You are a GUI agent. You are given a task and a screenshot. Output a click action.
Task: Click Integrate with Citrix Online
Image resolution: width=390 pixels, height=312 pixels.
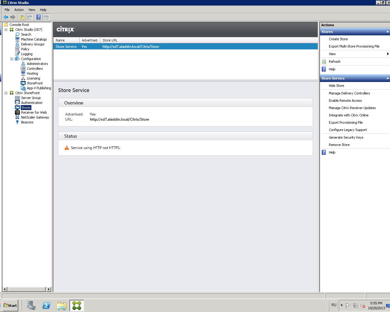[349, 115]
